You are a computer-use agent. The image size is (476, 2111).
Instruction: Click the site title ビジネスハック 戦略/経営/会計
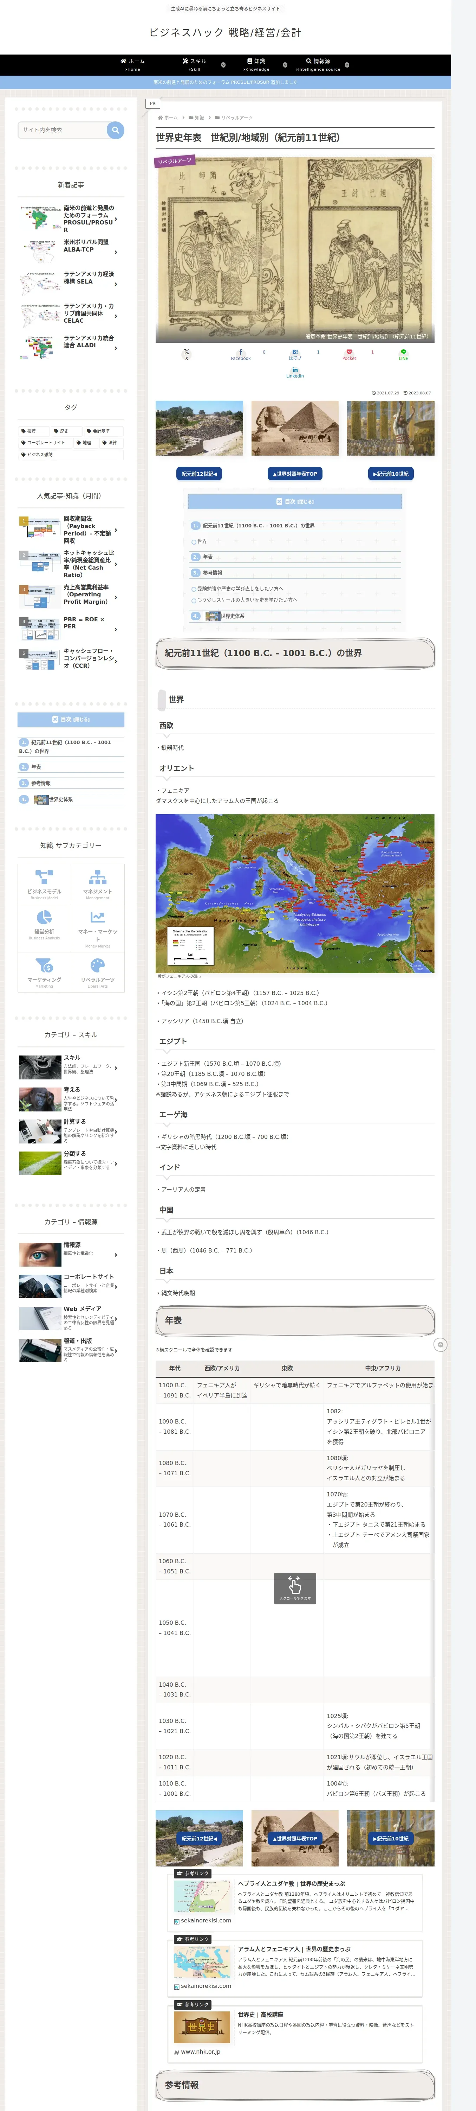point(225,33)
